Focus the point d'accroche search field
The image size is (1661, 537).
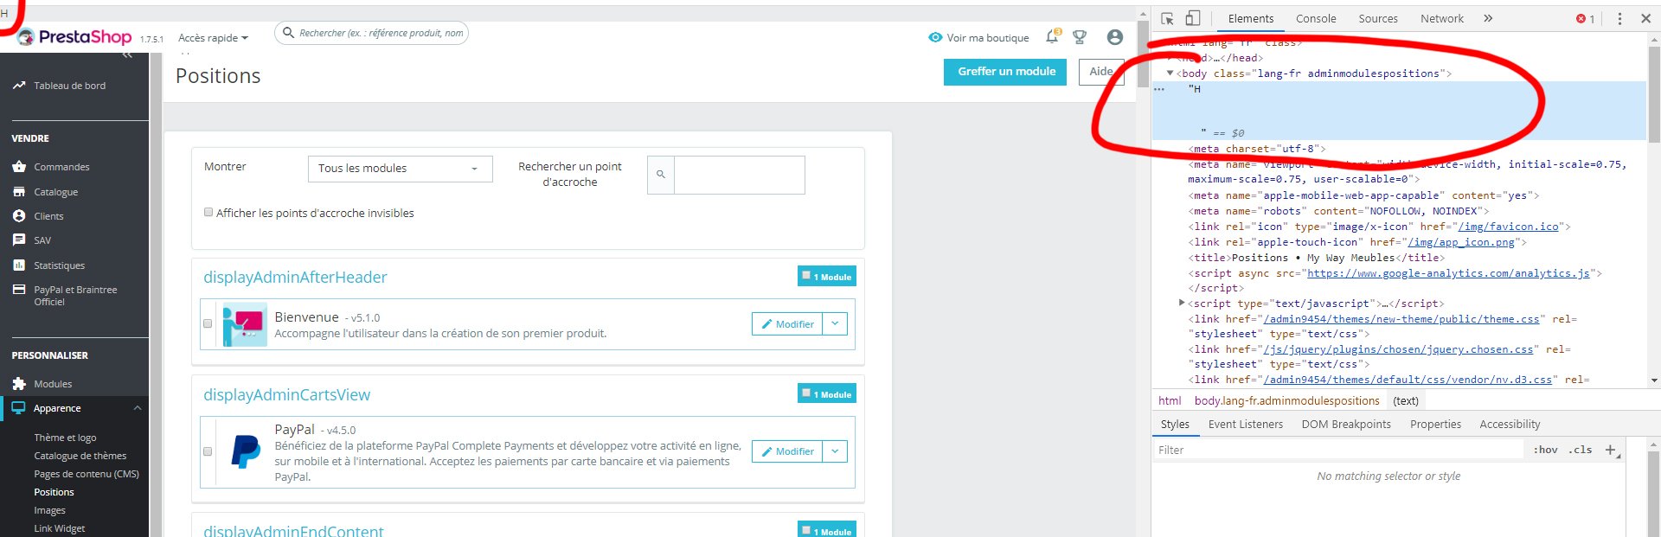pos(740,175)
